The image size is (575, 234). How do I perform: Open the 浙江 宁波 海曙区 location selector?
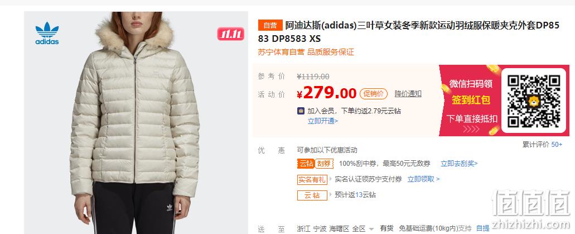[x=335, y=229]
